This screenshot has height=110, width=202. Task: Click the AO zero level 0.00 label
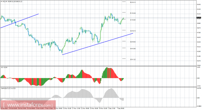tap(199, 78)
